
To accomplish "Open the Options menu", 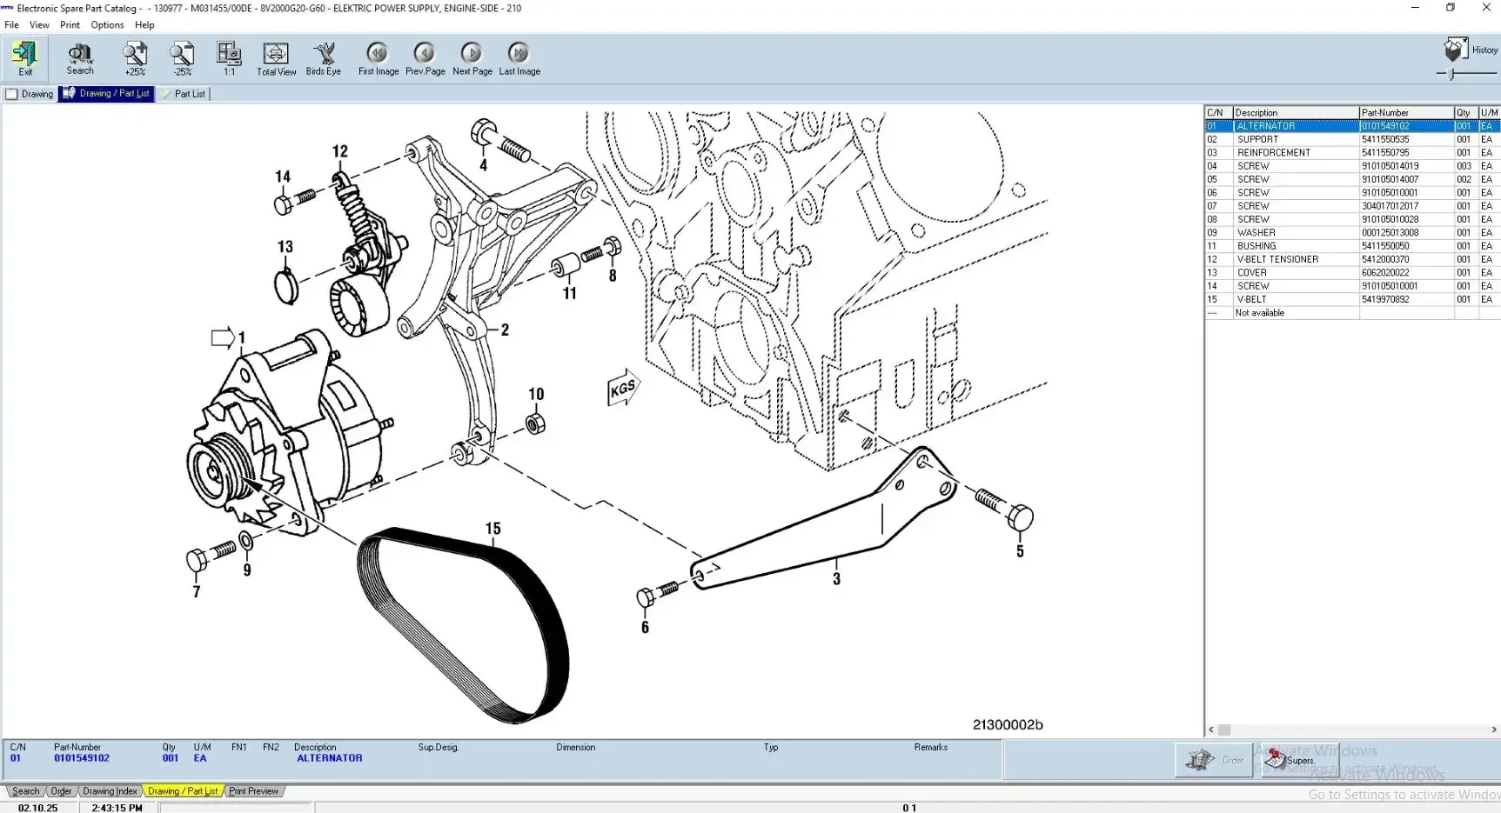I will [106, 24].
